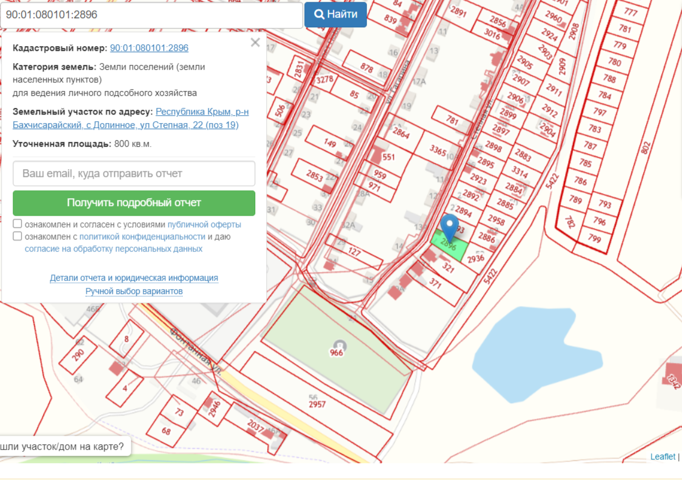Check the privacy policy consent checkbox
The height and width of the screenshot is (480, 682).
(18, 236)
